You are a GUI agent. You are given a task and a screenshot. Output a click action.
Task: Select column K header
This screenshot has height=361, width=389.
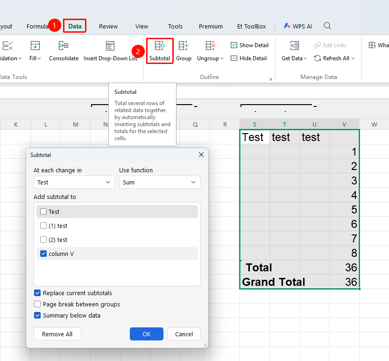[15, 124]
